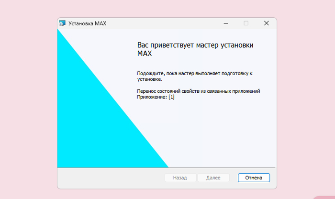Click the heading 'Вас приветствует мастер установки MAX'

[195, 49]
